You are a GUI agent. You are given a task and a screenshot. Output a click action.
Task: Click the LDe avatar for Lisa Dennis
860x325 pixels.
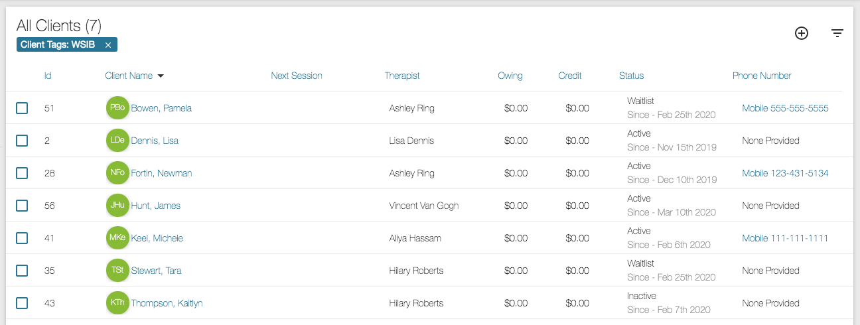[117, 141]
